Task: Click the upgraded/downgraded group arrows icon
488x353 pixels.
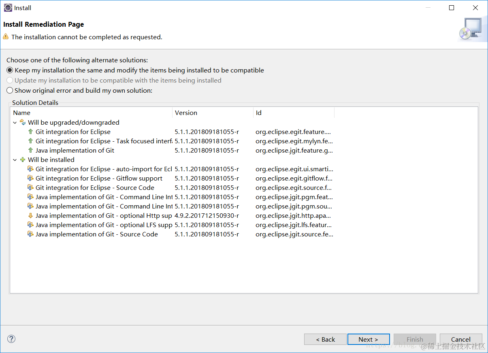Action: pos(23,122)
